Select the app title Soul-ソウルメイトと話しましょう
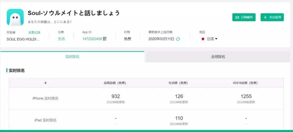The image size is (293, 132). [x=74, y=13]
